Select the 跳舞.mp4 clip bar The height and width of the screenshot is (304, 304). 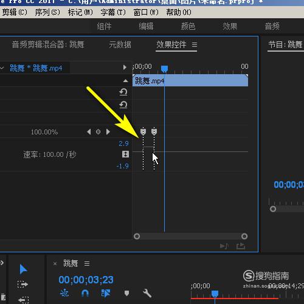(190, 80)
